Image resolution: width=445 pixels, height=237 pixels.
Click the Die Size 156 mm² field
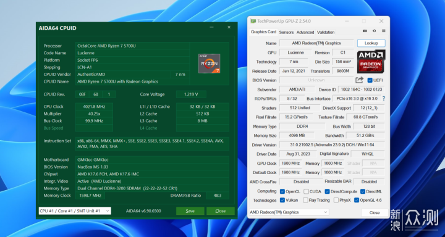(x=343, y=62)
